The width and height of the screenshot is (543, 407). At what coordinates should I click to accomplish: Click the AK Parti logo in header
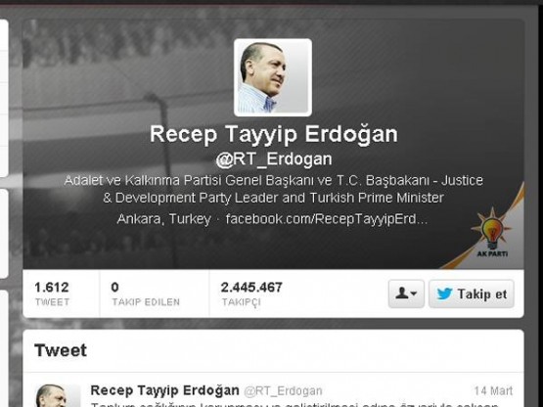[493, 234]
